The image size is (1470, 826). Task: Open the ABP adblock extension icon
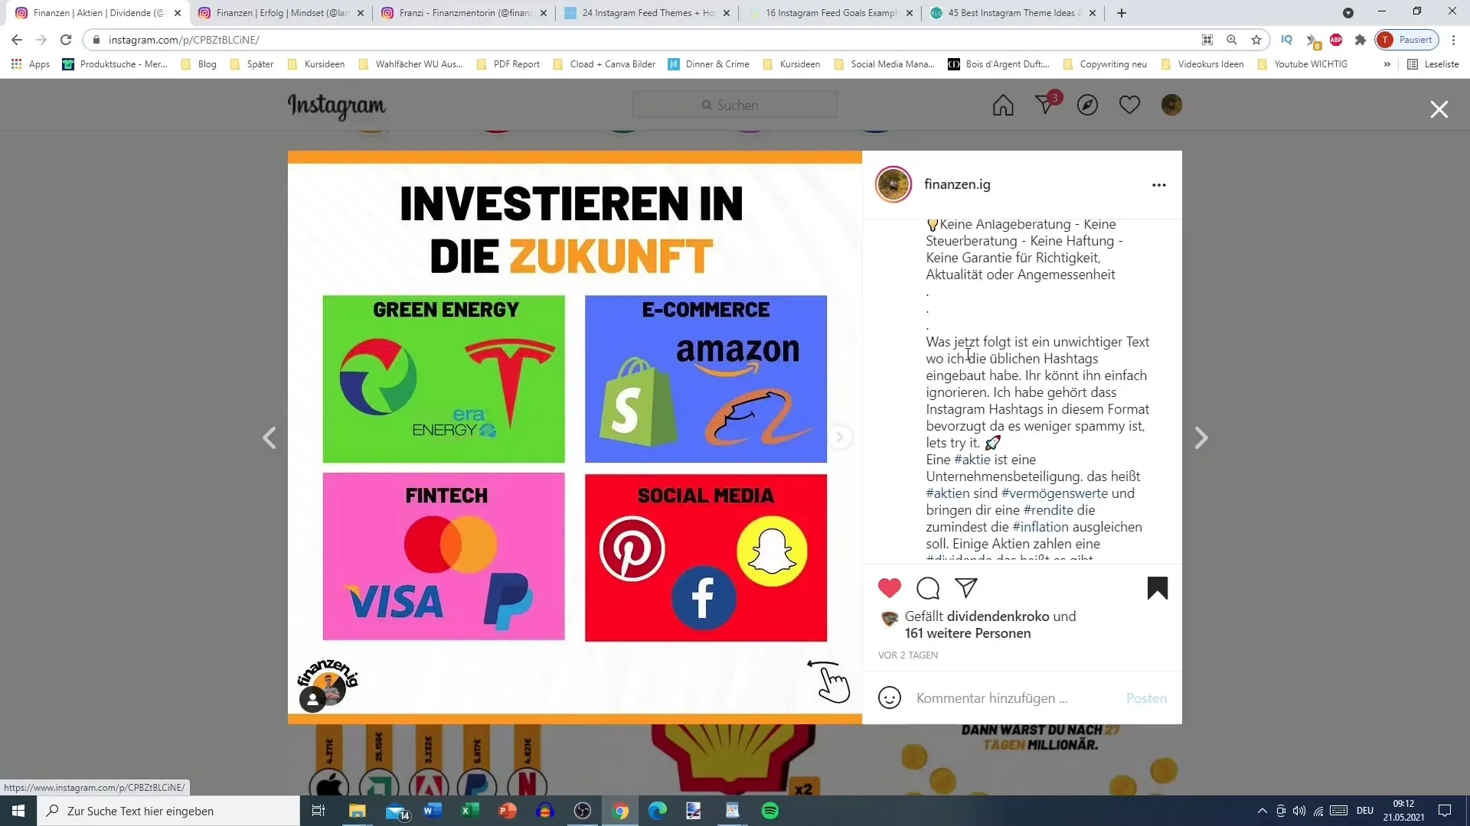tap(1336, 40)
